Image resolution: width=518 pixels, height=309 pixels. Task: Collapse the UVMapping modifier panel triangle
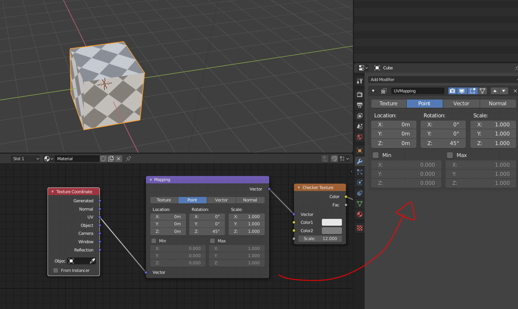coord(373,91)
